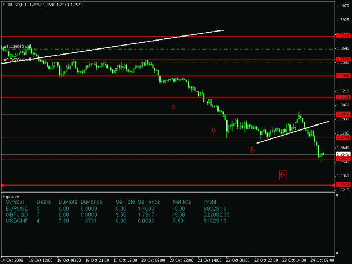
Task: Click the Exposure panel title
Action: pyautogui.click(x=11, y=196)
